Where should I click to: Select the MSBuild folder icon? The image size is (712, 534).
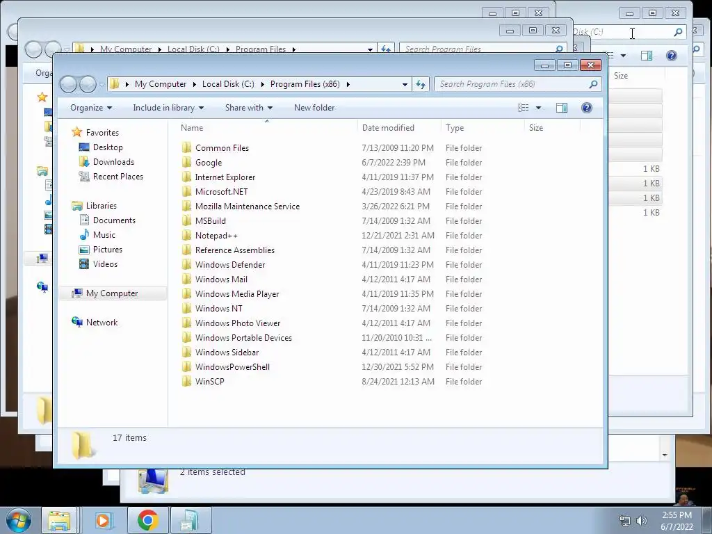pos(186,220)
